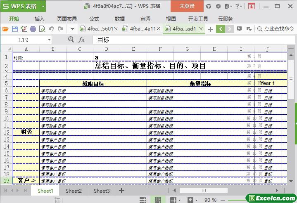This screenshot has height=203, width=297.
Task: Add a new document tab with plus
Action: click(210, 29)
